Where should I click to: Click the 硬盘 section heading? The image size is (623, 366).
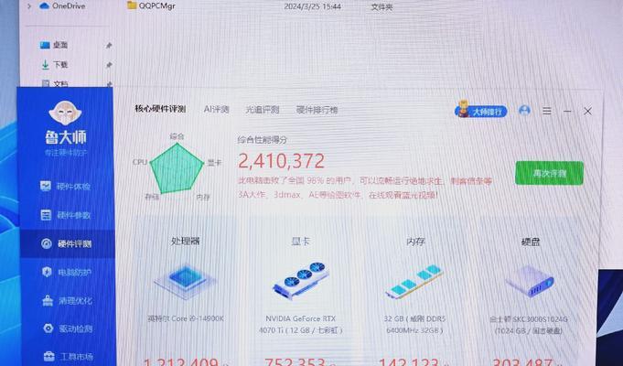(x=530, y=242)
